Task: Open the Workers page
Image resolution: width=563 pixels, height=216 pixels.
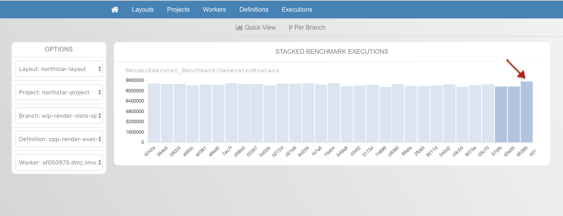Action: 214,9
